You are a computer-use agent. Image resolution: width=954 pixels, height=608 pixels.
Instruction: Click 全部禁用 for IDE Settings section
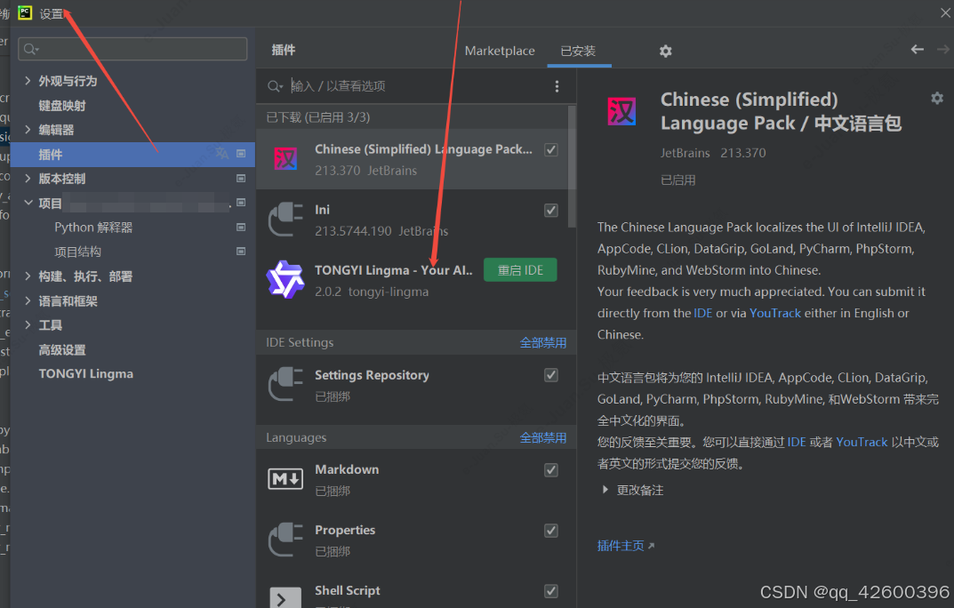coord(542,342)
